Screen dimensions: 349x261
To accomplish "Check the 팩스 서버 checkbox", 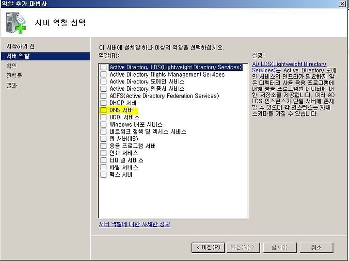I will [104, 174].
